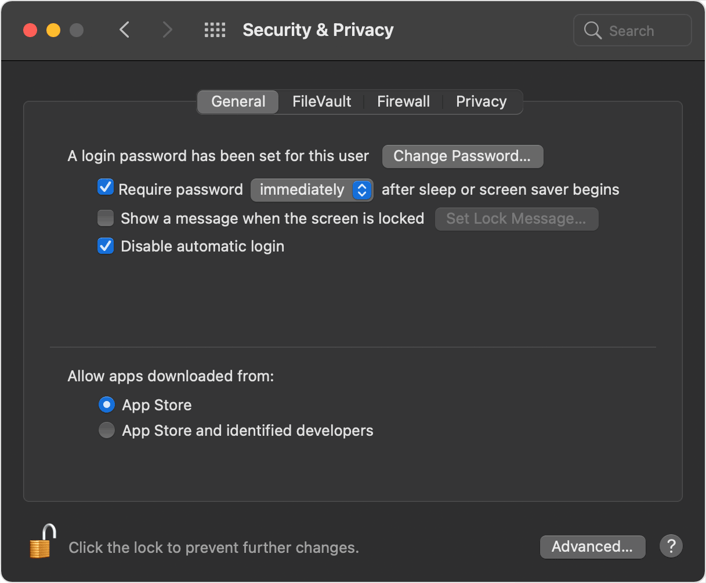Screen dimensions: 706x583
Task: Toggle Disable automatic login checkbox
Action: [x=106, y=246]
